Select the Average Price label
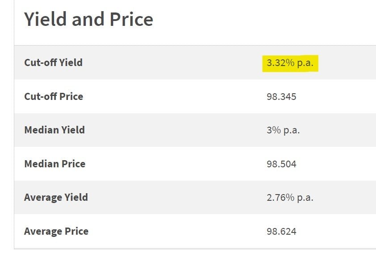Viewport: 376px width, 257px height. [x=56, y=232]
